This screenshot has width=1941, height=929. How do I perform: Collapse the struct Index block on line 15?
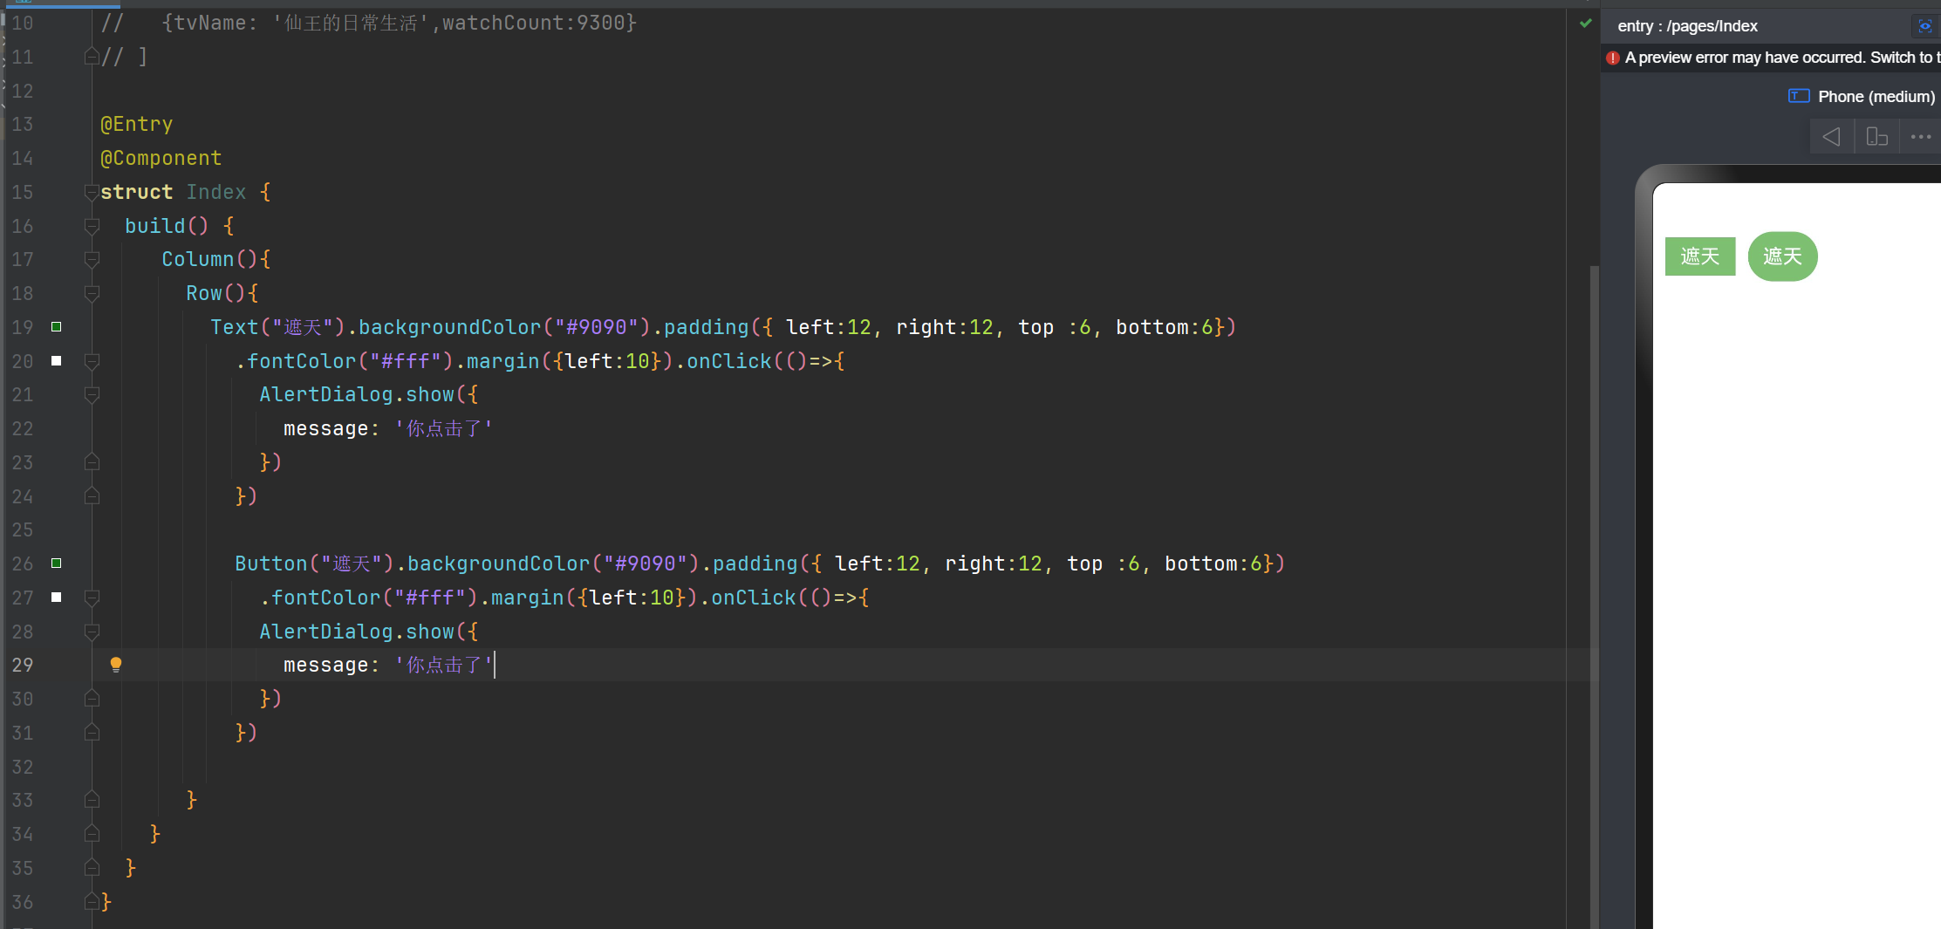pyautogui.click(x=92, y=192)
